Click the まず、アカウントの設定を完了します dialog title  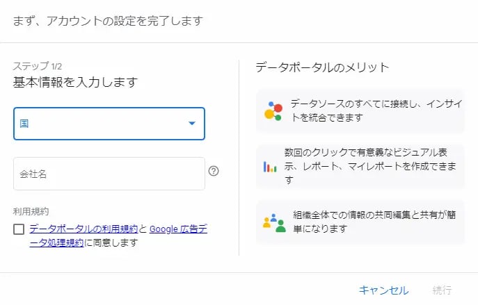[x=108, y=21]
